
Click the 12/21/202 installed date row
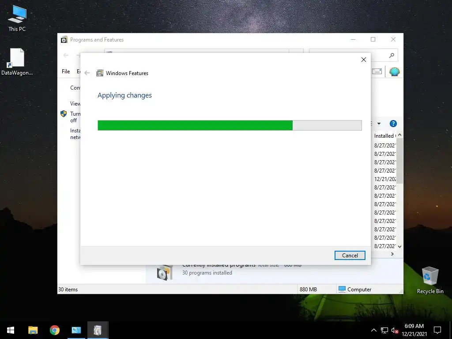[x=385, y=179]
